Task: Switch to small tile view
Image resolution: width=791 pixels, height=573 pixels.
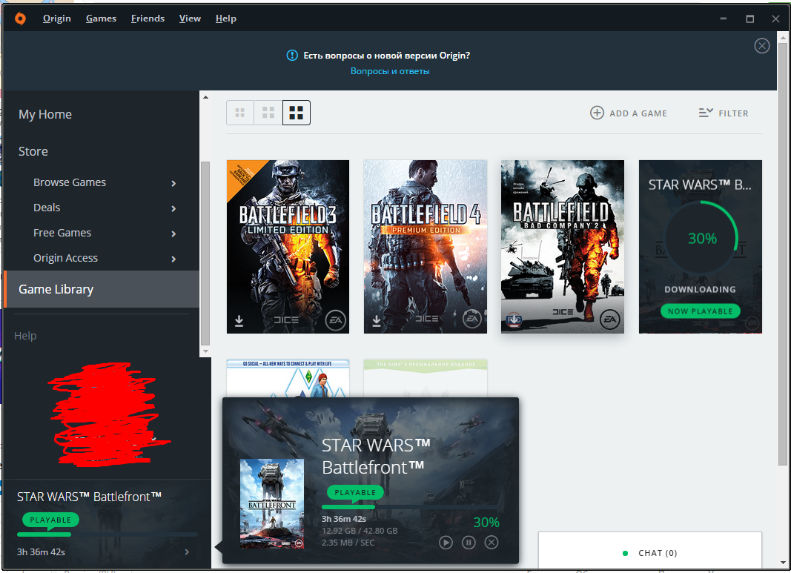Action: (240, 113)
